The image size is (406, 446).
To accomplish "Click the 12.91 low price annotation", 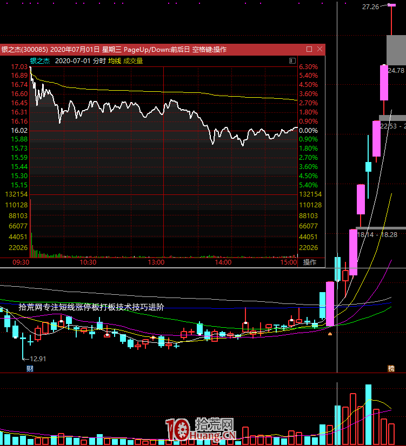I will point(38,359).
